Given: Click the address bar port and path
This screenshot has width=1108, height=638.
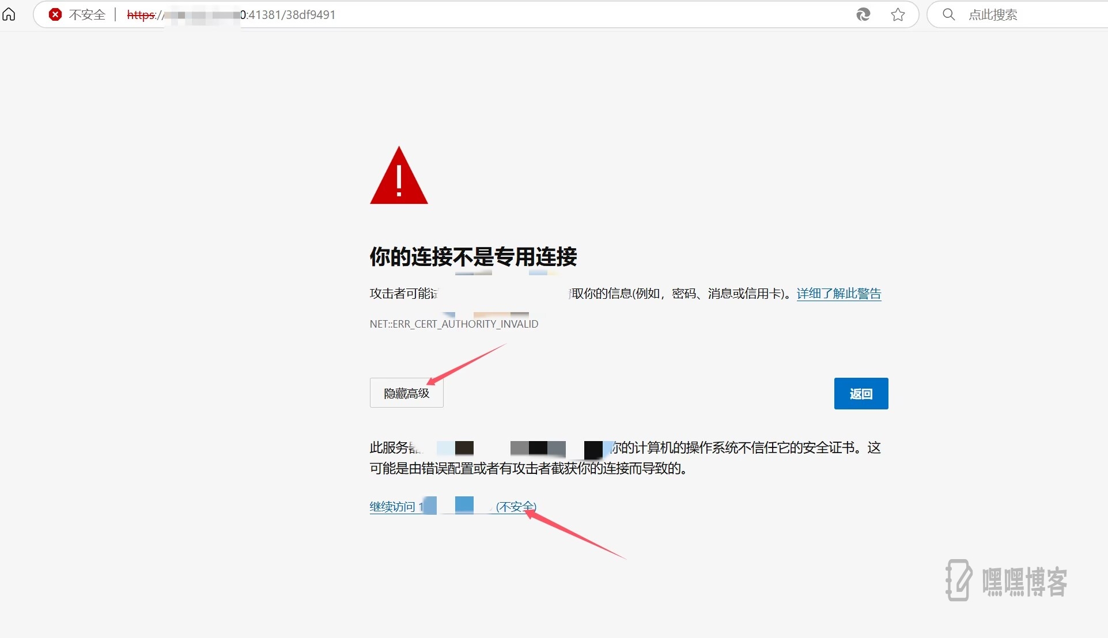Looking at the screenshot, I should point(288,14).
